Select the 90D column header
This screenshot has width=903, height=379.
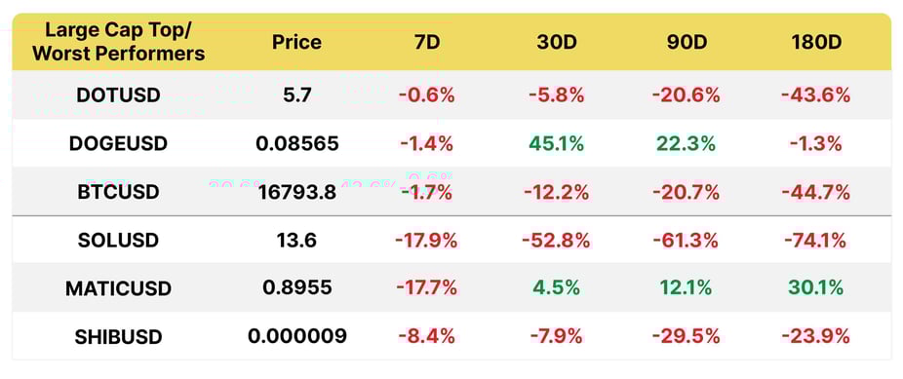pos(686,43)
